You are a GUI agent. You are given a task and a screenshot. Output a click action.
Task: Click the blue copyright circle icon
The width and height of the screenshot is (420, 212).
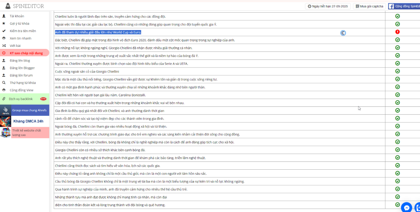[343, 33]
